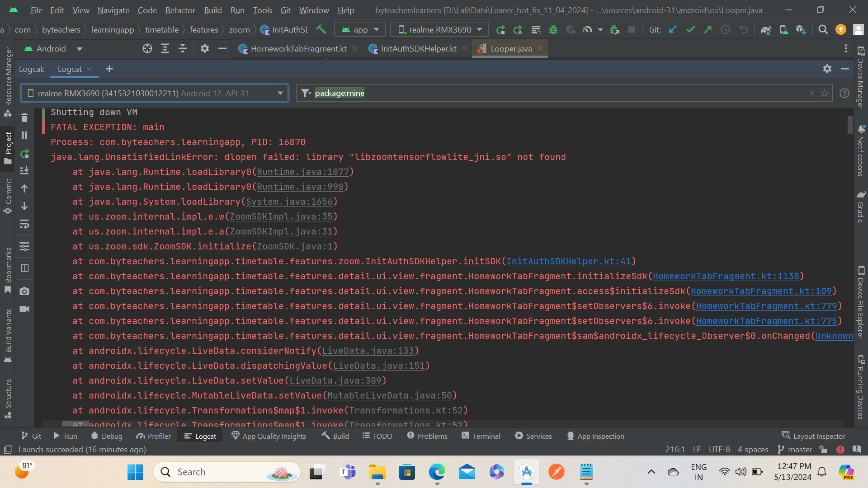The height and width of the screenshot is (488, 868).
Task: Open the HomeworkTabFragment.kt:1138 link
Action: pos(726,276)
